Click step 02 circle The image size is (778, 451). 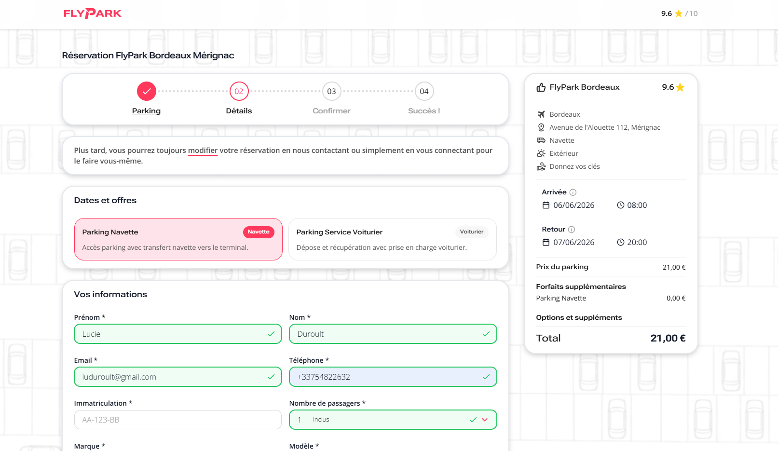[x=239, y=91]
